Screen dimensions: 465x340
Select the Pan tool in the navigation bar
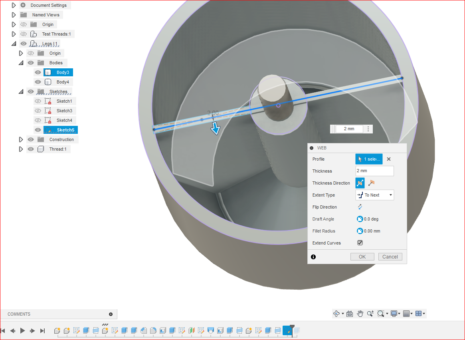[360, 314]
